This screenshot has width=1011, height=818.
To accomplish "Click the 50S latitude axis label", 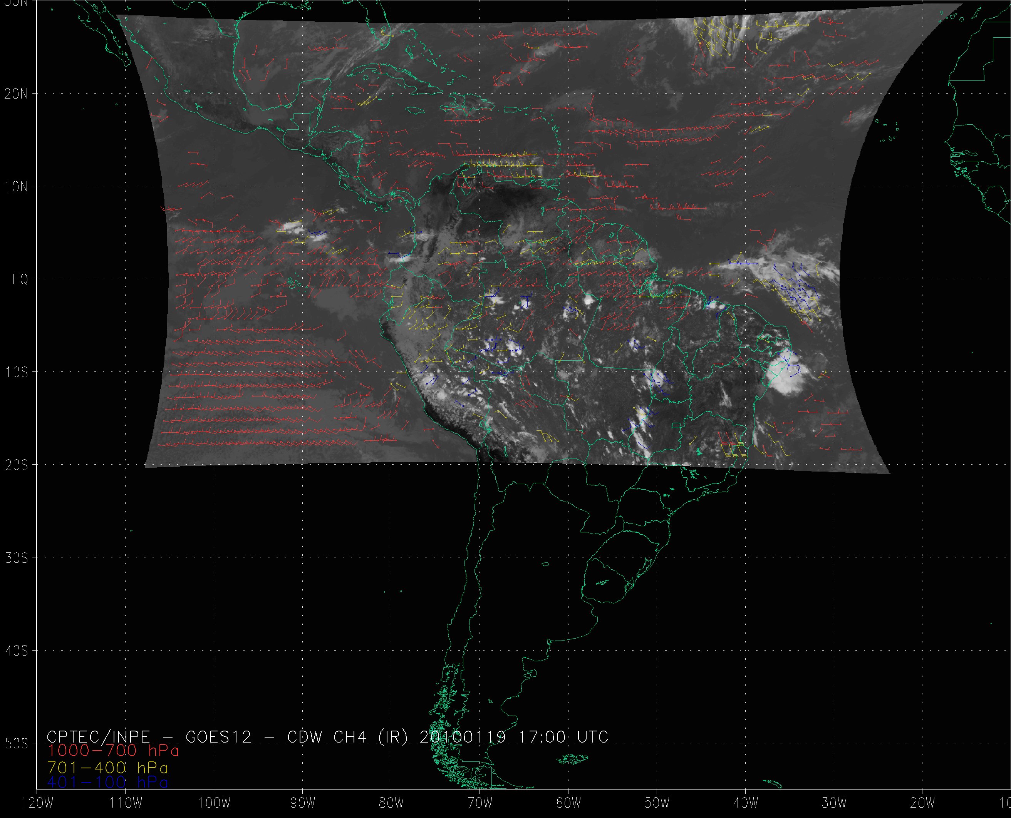I will [16, 744].
